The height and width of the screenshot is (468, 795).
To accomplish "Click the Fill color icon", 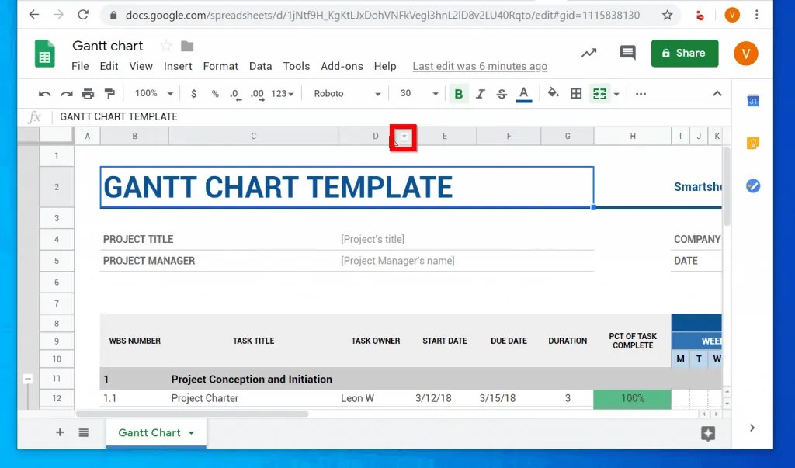I will 553,93.
